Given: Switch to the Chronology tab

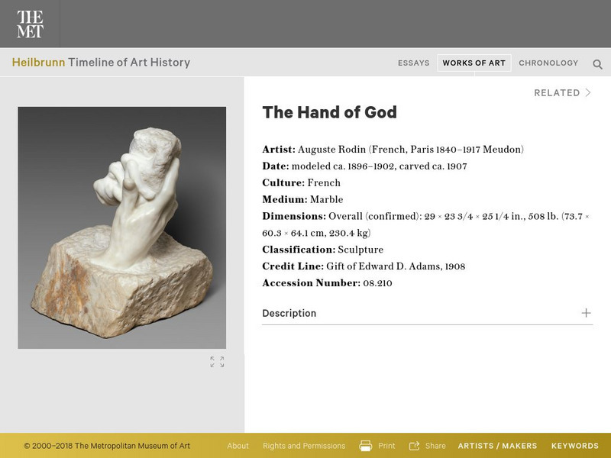Looking at the screenshot, I should [548, 63].
